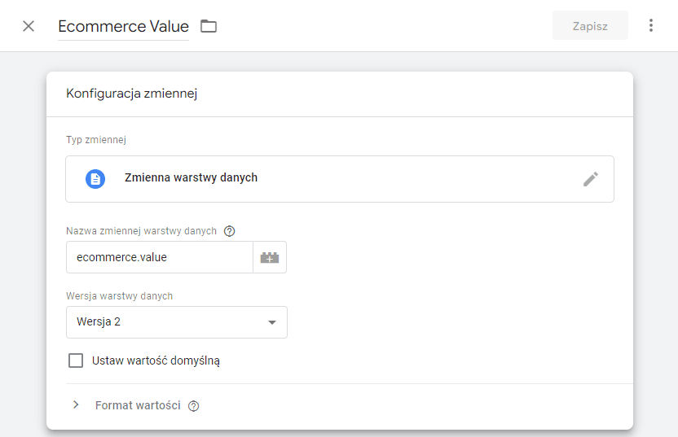Image resolution: width=678 pixels, height=437 pixels.
Task: Click the pencil icon to edit variable type
Action: pyautogui.click(x=591, y=179)
